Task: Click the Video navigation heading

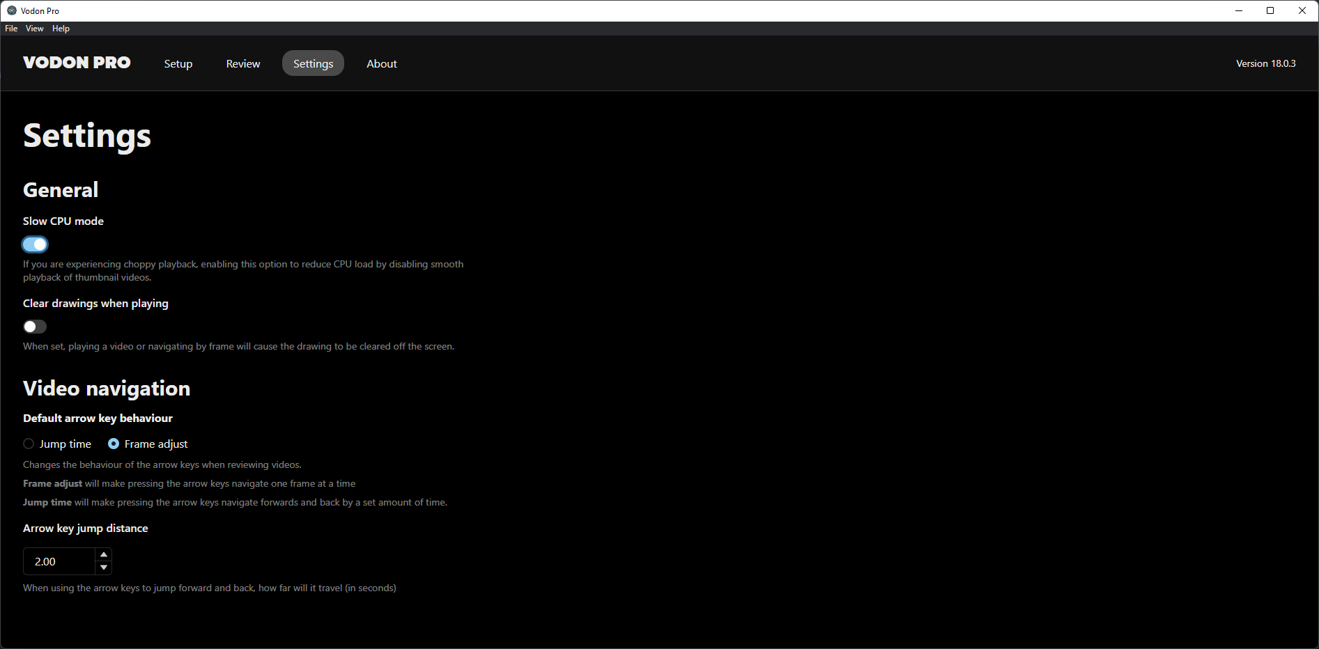Action: tap(107, 388)
